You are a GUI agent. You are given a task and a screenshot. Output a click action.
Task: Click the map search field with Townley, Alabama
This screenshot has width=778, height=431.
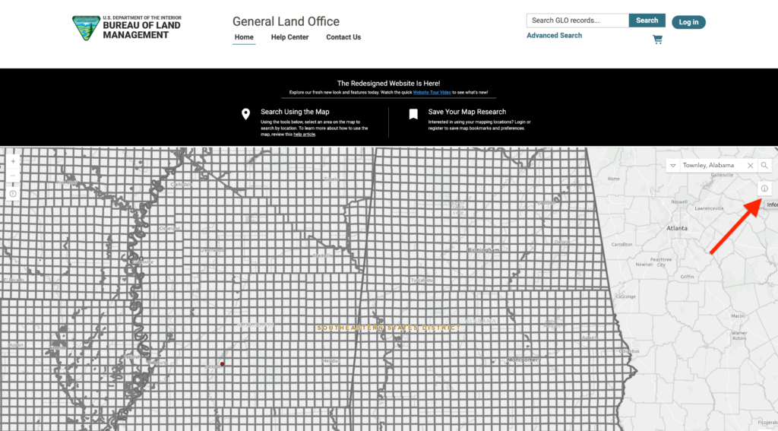click(x=713, y=166)
